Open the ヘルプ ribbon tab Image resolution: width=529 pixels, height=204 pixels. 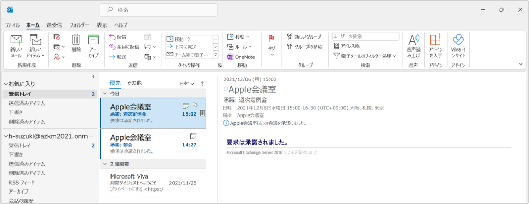click(x=121, y=25)
